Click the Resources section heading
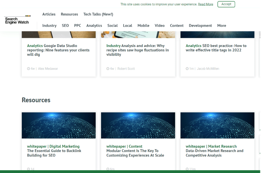Image resolution: width=261 pixels, height=173 pixels. (x=36, y=100)
